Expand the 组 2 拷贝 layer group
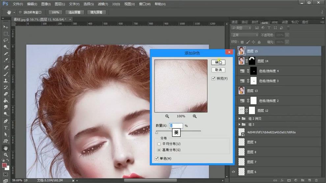This screenshot has width=326, height=183. [x=239, y=118]
